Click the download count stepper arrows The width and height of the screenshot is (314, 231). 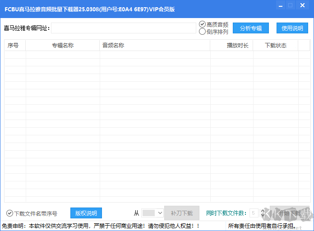coord(263,213)
